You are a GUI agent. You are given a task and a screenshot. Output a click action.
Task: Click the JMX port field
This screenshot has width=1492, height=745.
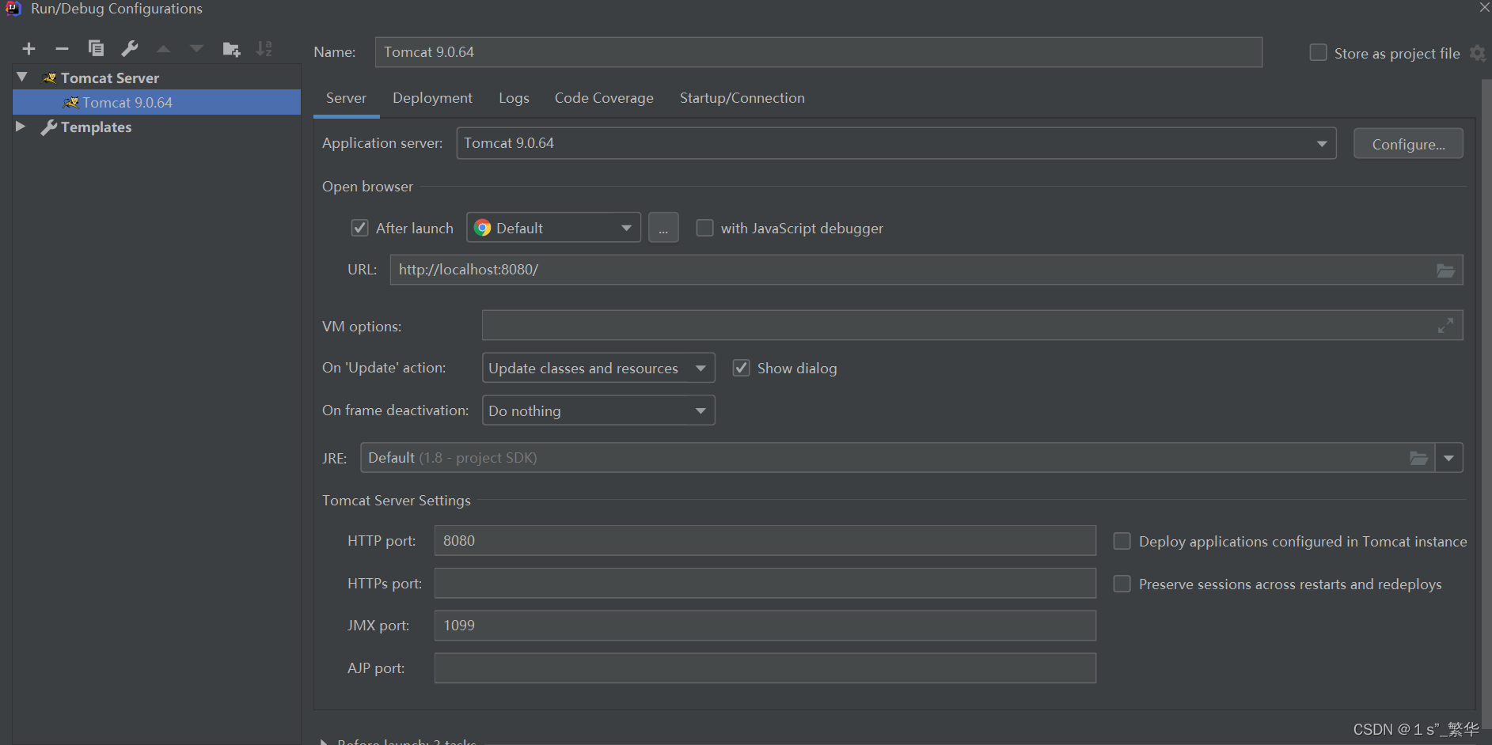(x=765, y=626)
